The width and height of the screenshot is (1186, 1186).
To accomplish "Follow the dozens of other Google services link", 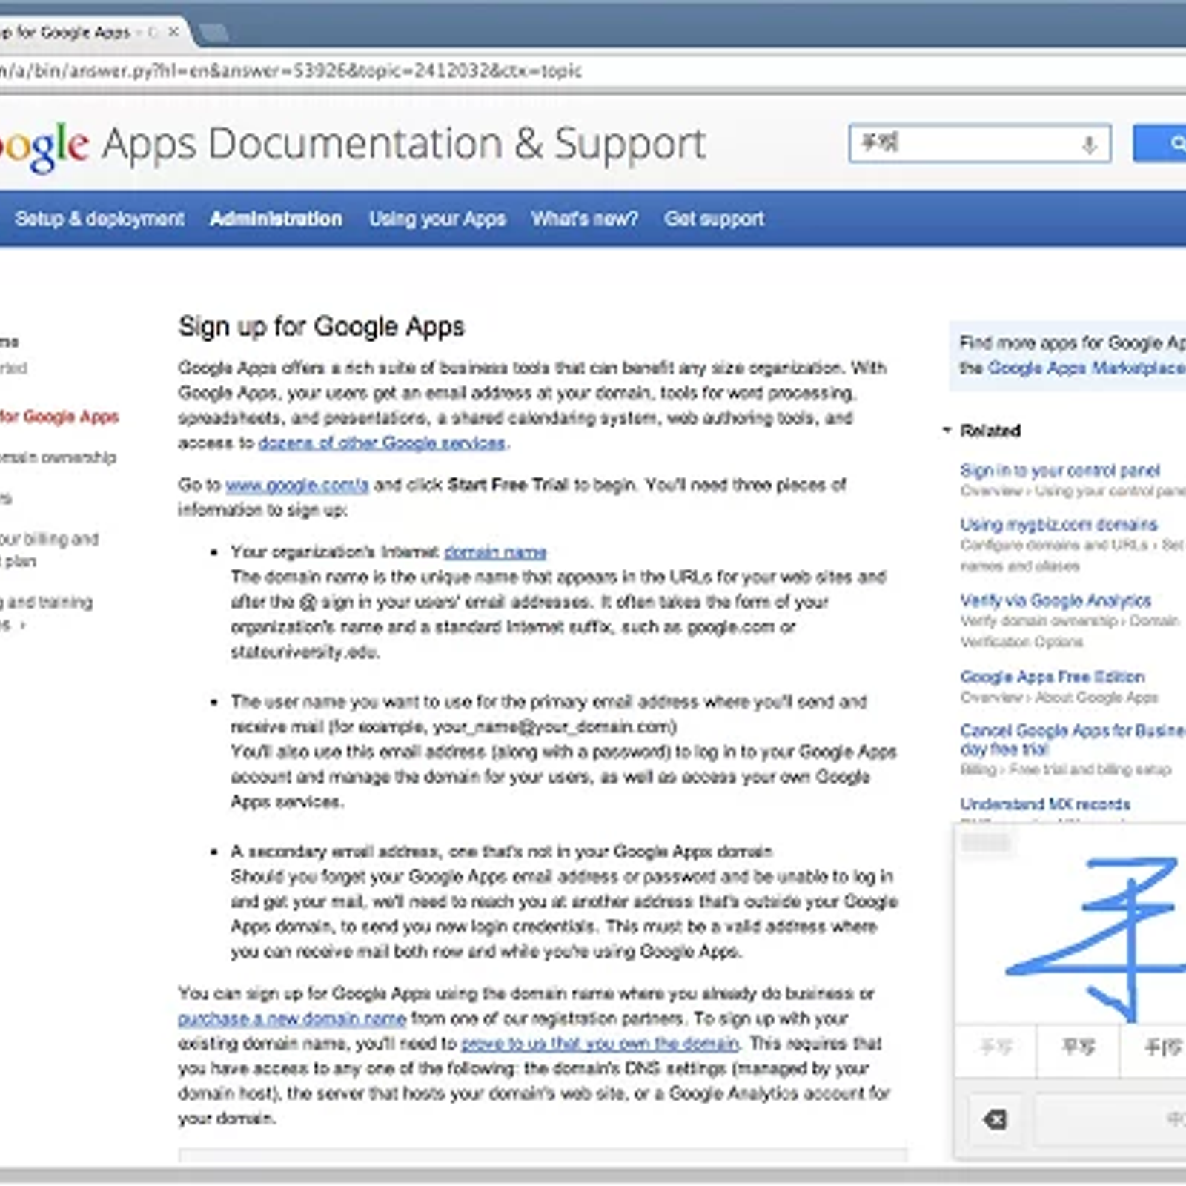I will 382,443.
